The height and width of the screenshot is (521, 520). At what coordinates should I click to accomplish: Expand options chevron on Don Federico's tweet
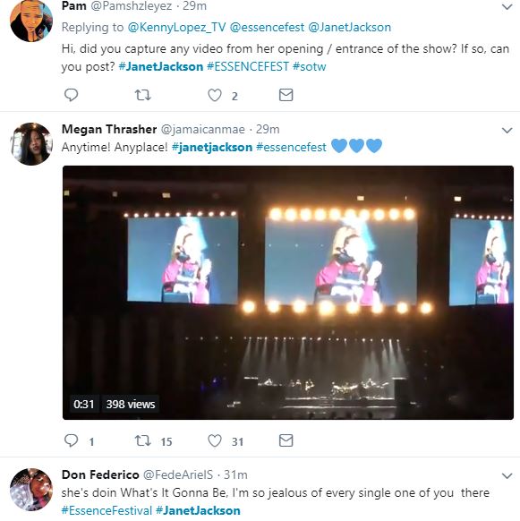[x=507, y=476]
